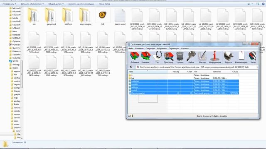The width and height of the screenshot is (266, 149).
Task: Open the Параметры menu in WinRAR
Action: 174,48
